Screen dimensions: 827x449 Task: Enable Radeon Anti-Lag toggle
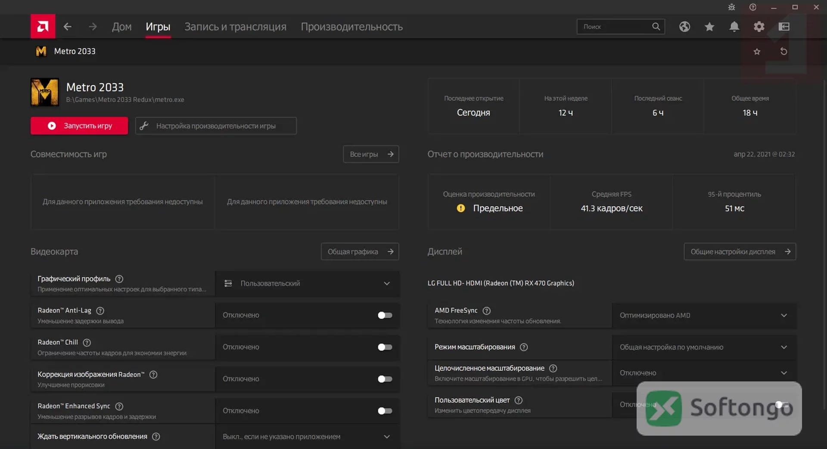coord(385,315)
